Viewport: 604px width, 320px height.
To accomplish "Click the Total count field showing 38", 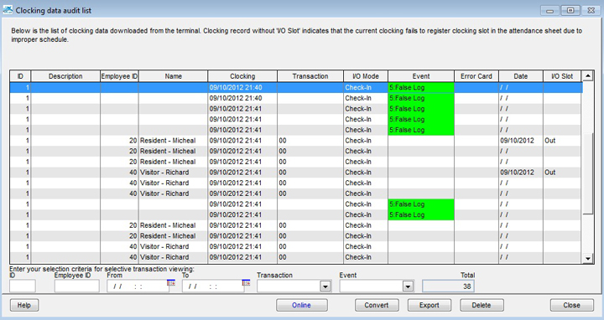I will coord(448,286).
